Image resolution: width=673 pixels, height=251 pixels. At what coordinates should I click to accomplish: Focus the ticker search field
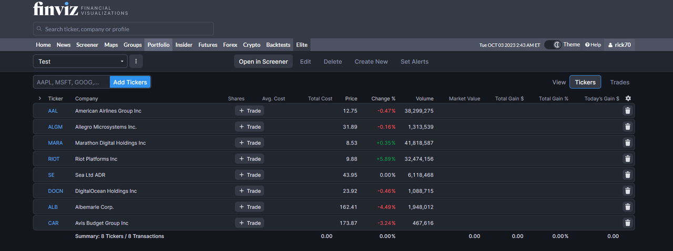(x=123, y=29)
